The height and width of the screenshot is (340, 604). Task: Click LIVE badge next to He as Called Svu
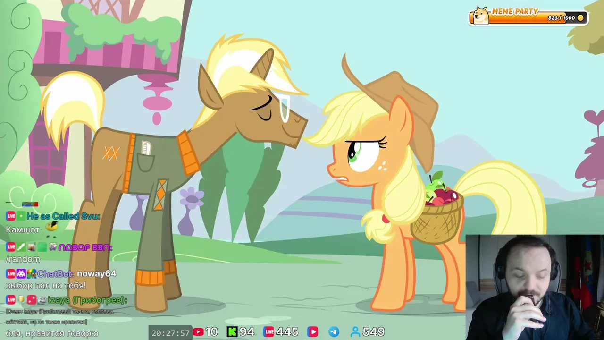[x=11, y=216]
